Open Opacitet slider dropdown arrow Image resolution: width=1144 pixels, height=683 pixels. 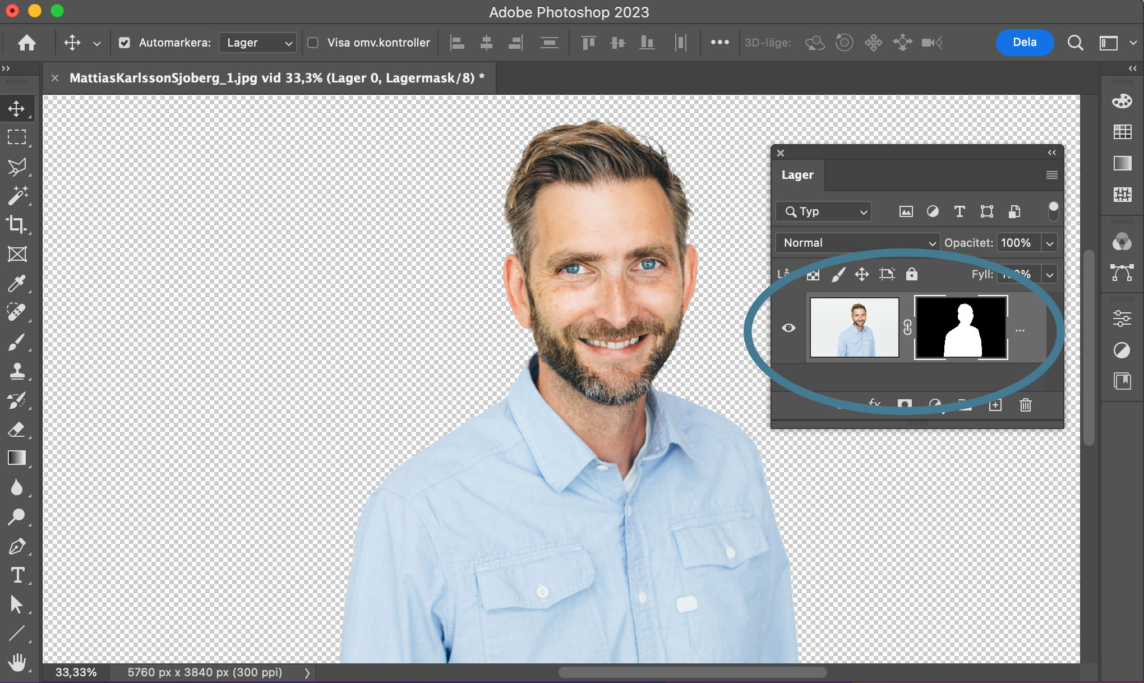(x=1049, y=243)
